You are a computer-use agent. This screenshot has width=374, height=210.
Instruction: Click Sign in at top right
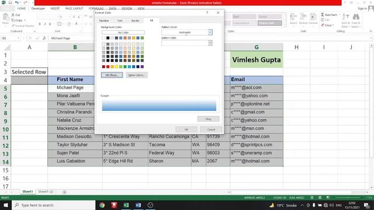click(362, 8)
